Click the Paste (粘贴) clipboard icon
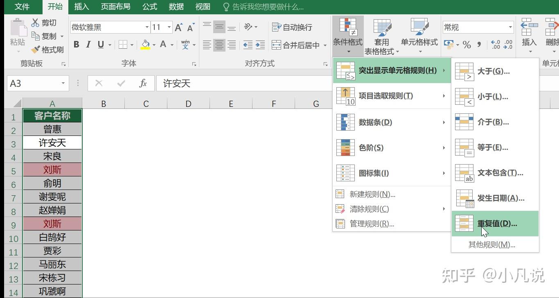Screen dimensions: 559x298 [x=18, y=27]
